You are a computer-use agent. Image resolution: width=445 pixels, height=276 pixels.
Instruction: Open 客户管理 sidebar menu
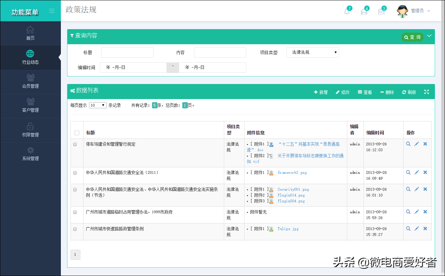[x=30, y=106]
